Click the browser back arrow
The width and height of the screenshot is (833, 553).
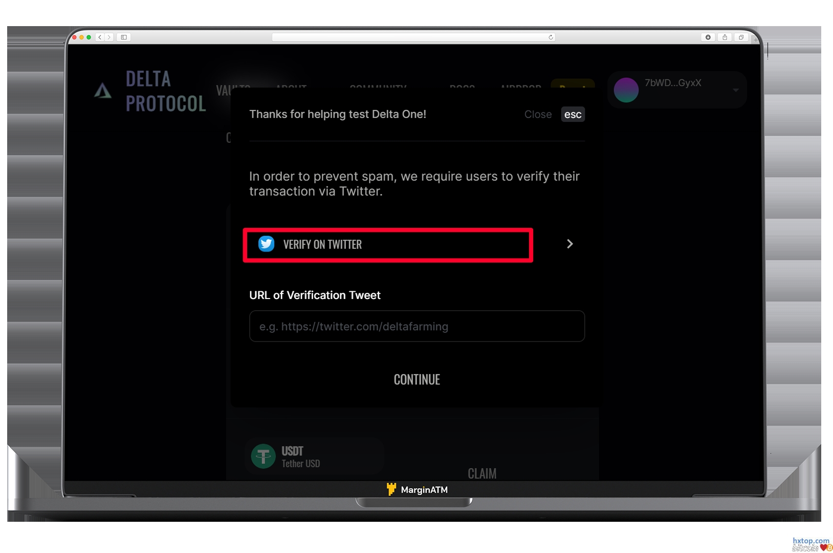tap(100, 37)
